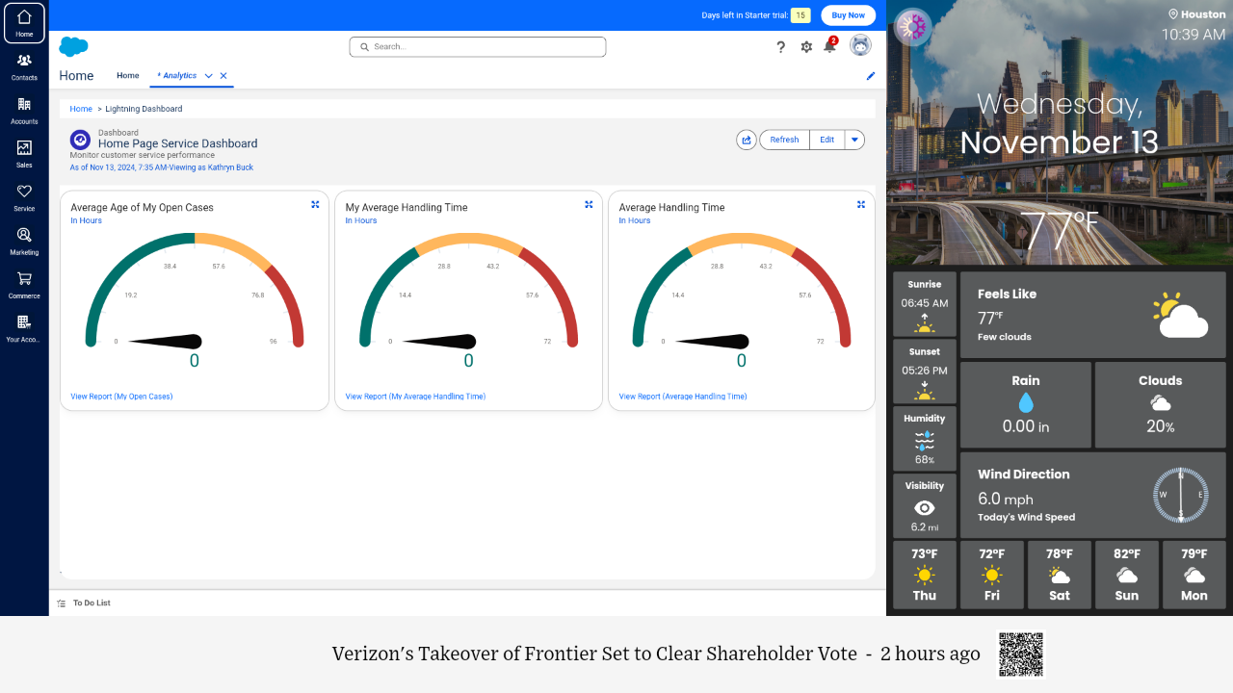Open Marketing in the sidebar

click(24, 241)
